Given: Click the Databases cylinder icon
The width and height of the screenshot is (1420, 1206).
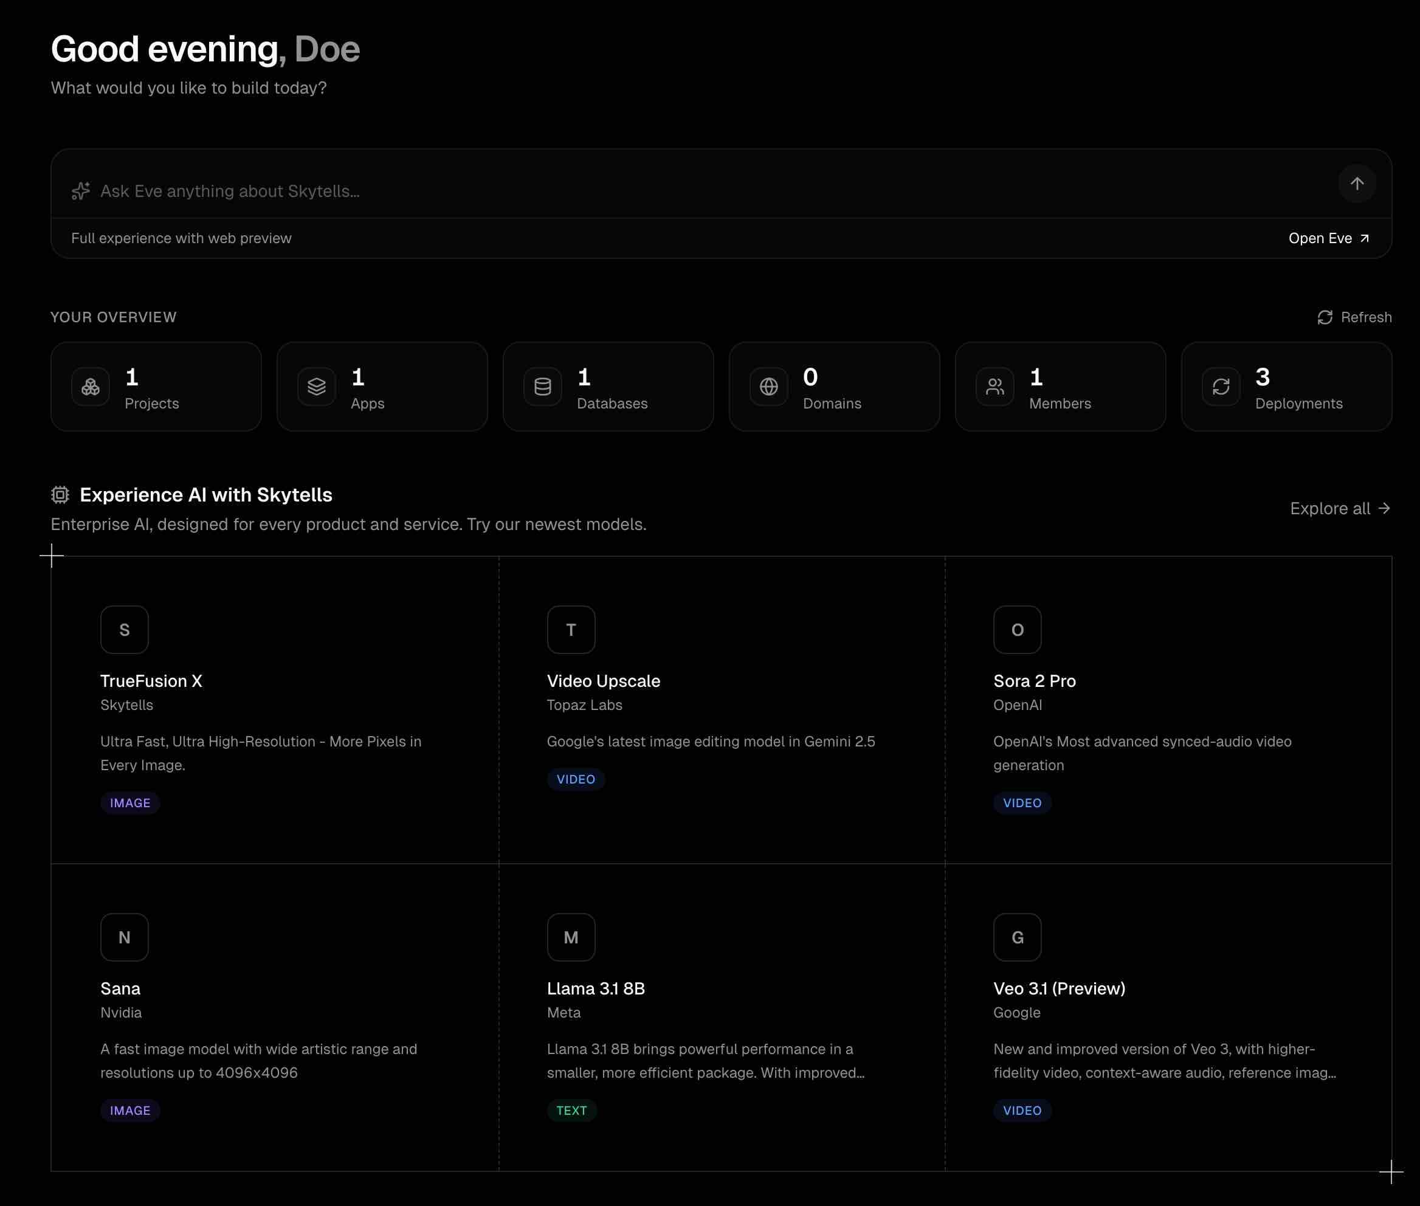Looking at the screenshot, I should 543,387.
